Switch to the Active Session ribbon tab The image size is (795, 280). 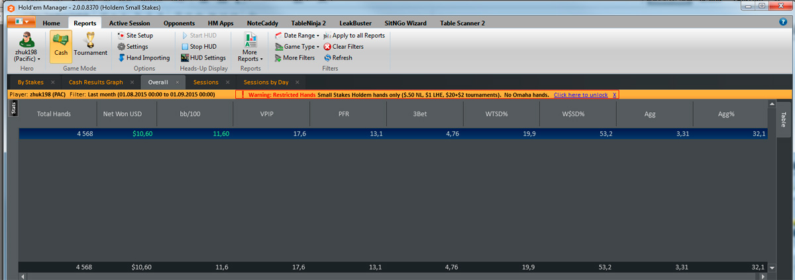click(129, 23)
